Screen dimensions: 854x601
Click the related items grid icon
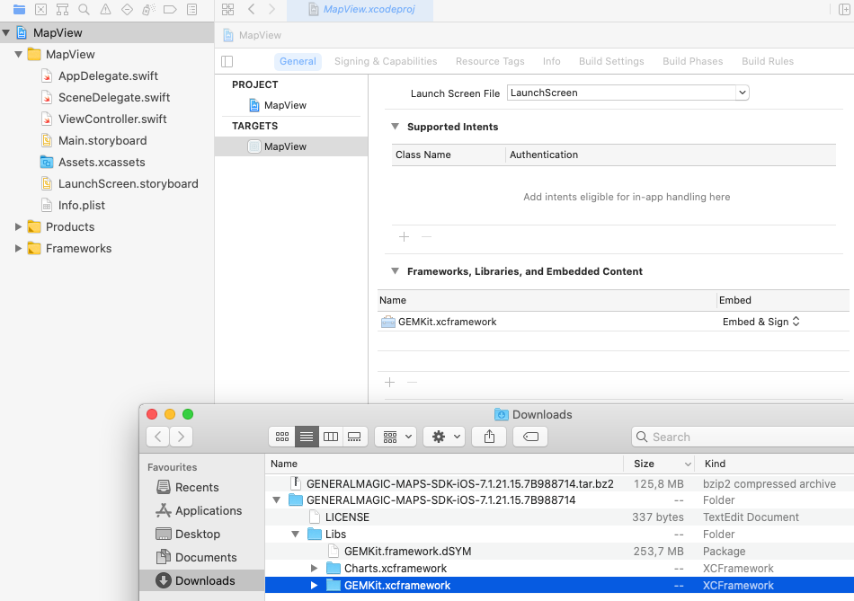(227, 9)
